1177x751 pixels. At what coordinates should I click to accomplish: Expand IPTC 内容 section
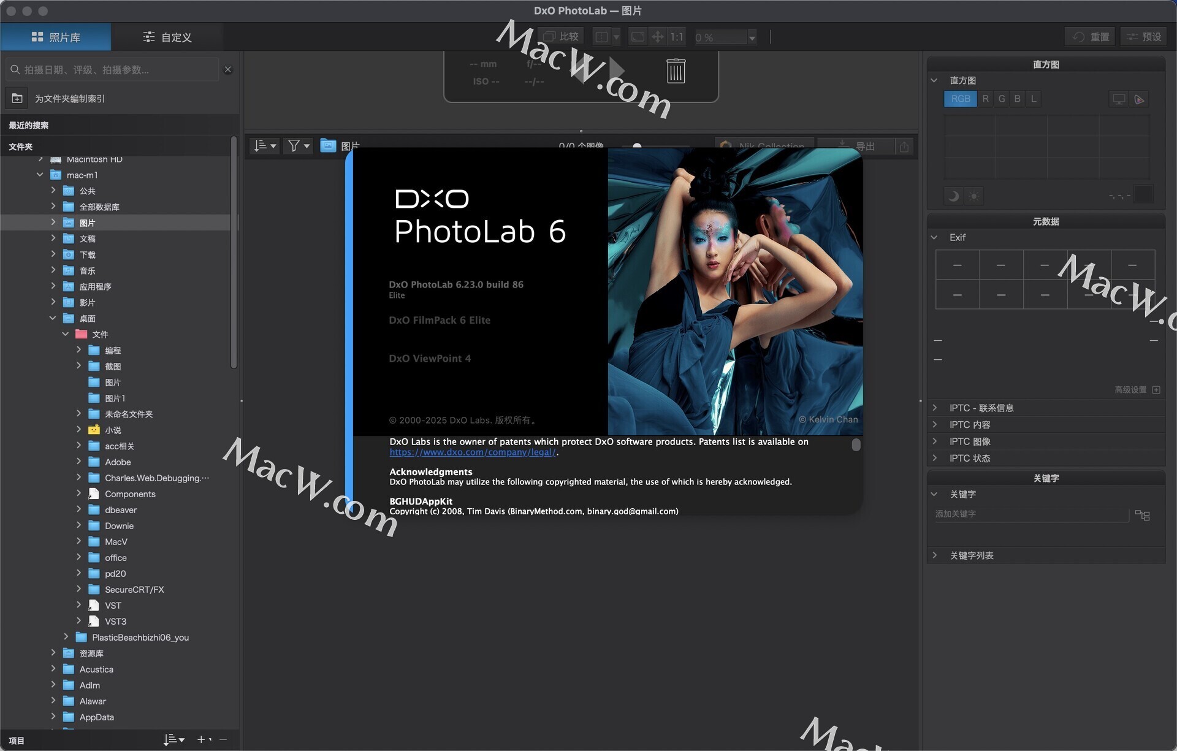coord(934,424)
